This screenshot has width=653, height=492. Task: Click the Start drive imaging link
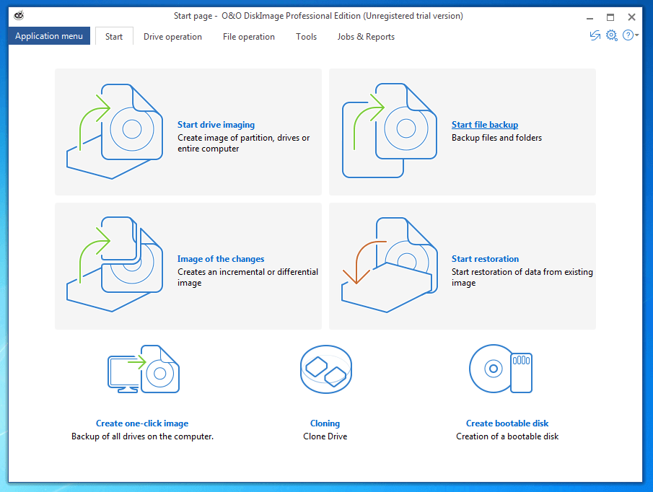click(x=216, y=125)
